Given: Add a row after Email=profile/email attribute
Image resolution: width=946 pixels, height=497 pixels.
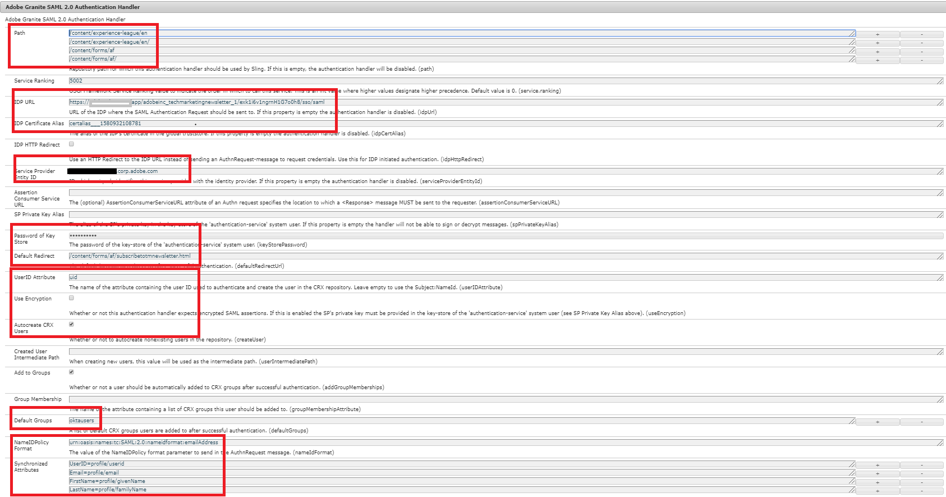Looking at the screenshot, I should 878,473.
